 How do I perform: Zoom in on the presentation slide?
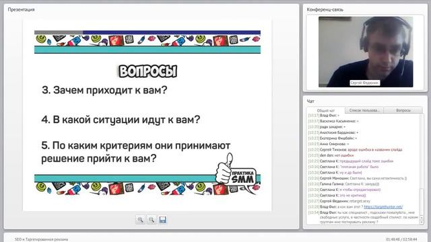click(141, 220)
